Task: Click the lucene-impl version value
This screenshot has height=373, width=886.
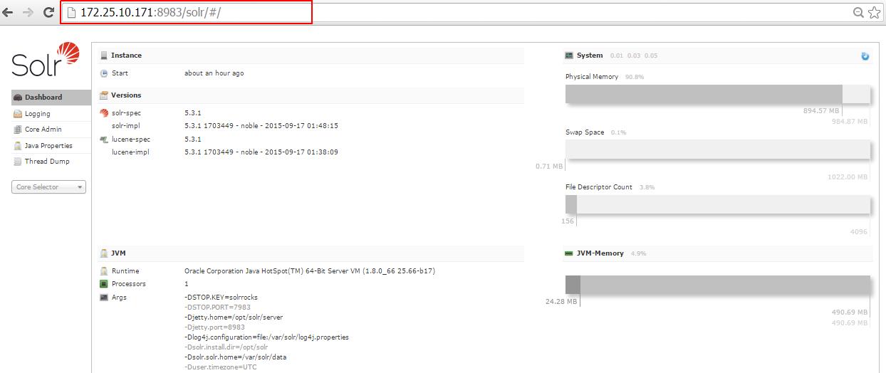Action: coord(261,152)
